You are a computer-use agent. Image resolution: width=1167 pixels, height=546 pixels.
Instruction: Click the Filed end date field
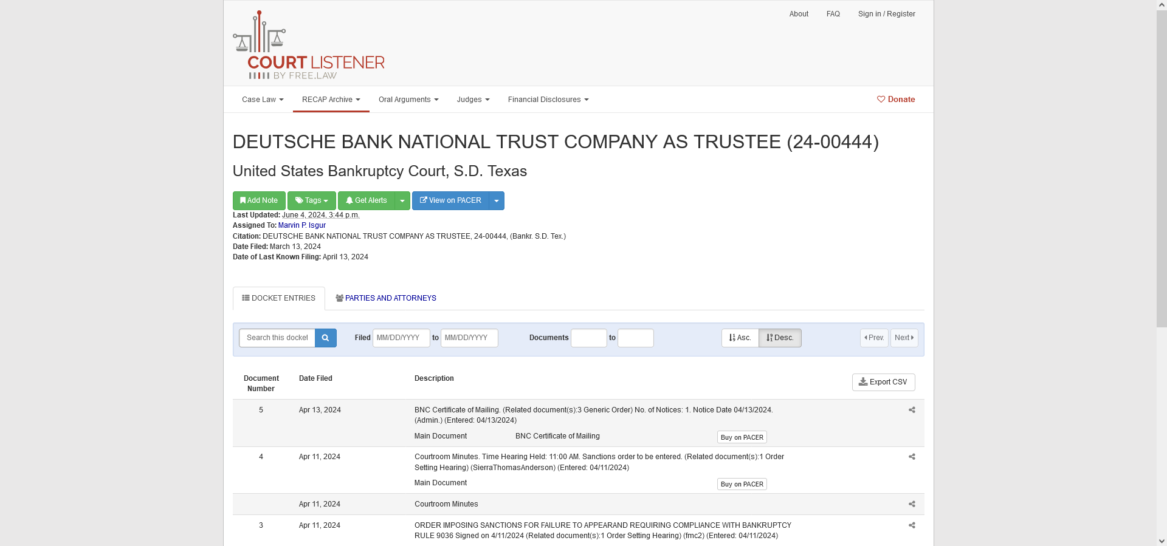coord(469,338)
